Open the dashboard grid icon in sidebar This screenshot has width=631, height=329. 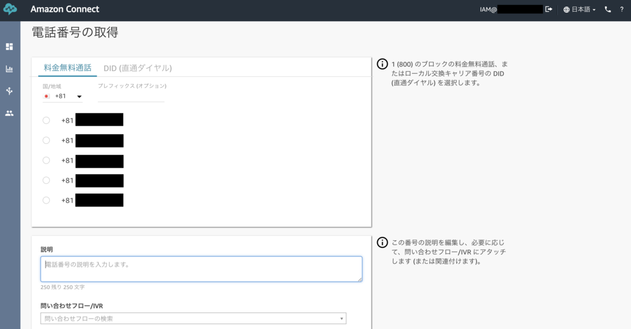coord(9,47)
